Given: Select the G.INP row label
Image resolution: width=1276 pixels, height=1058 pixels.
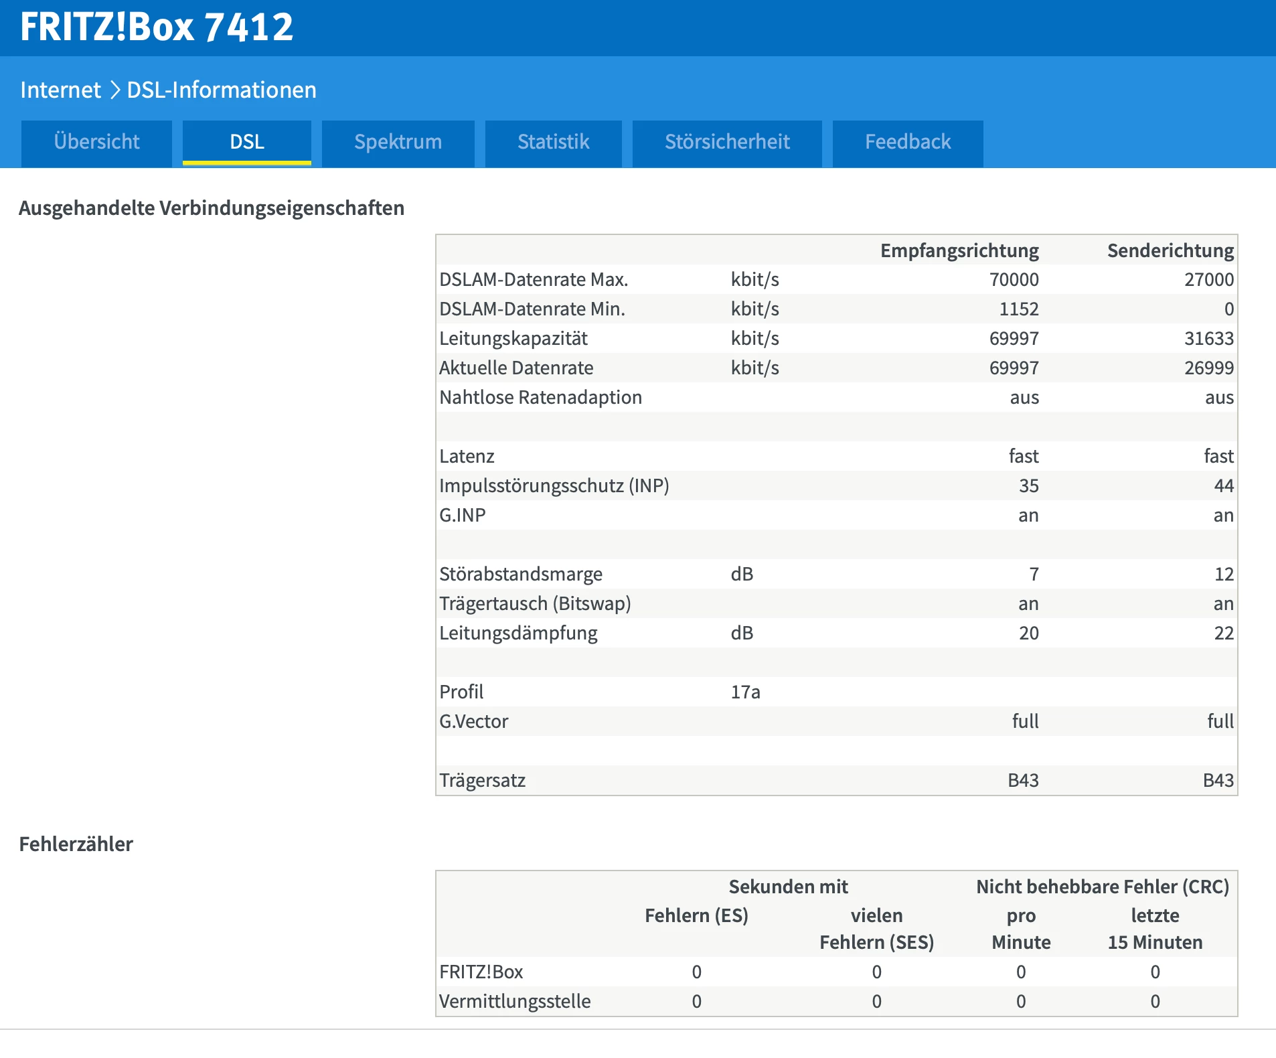Looking at the screenshot, I should (x=463, y=515).
